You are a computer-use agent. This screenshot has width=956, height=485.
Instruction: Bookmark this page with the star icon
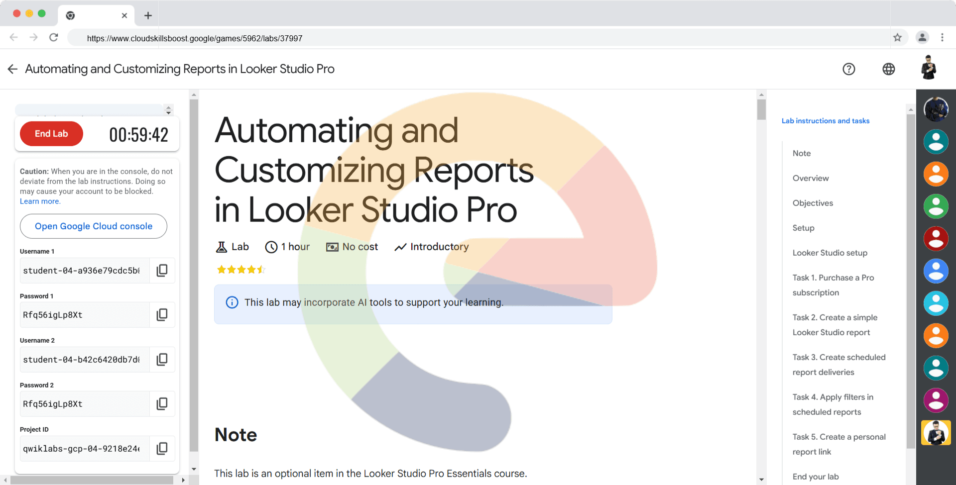pyautogui.click(x=897, y=38)
